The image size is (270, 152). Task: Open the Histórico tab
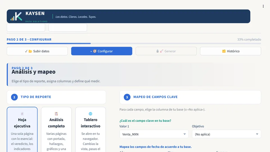point(231,51)
